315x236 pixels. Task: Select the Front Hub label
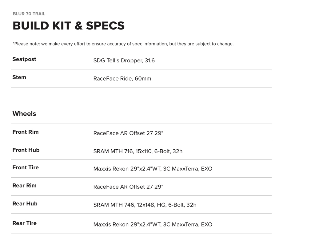(26, 150)
